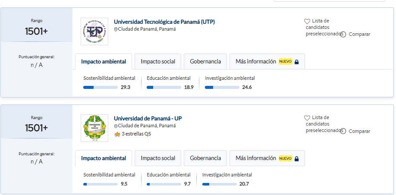
Task: Open Universidad de Panamá - UP link
Action: pos(148,119)
